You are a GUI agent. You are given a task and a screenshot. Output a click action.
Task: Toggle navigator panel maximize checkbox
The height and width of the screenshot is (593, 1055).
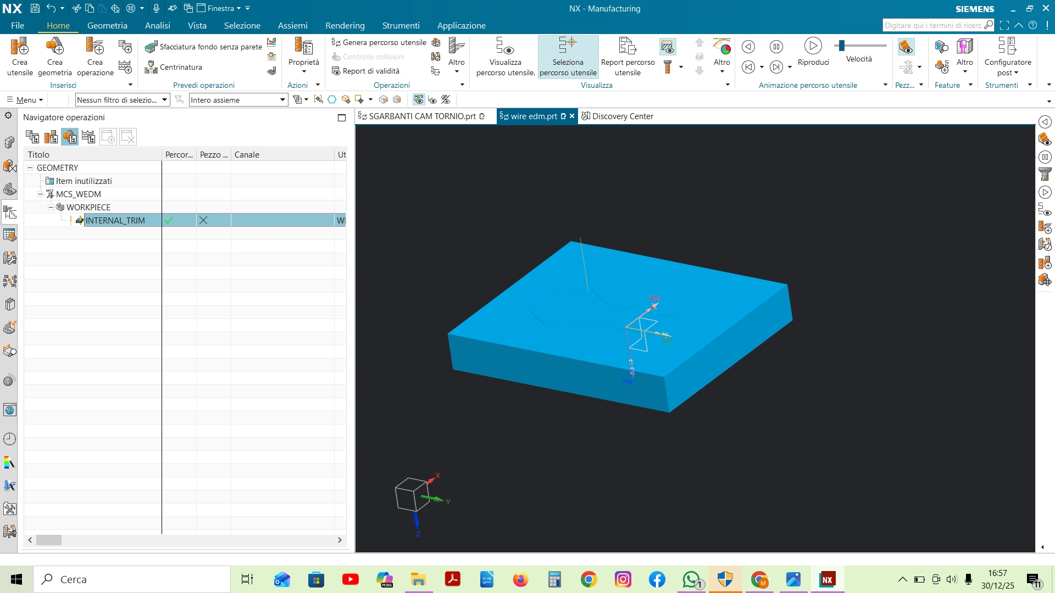342,118
